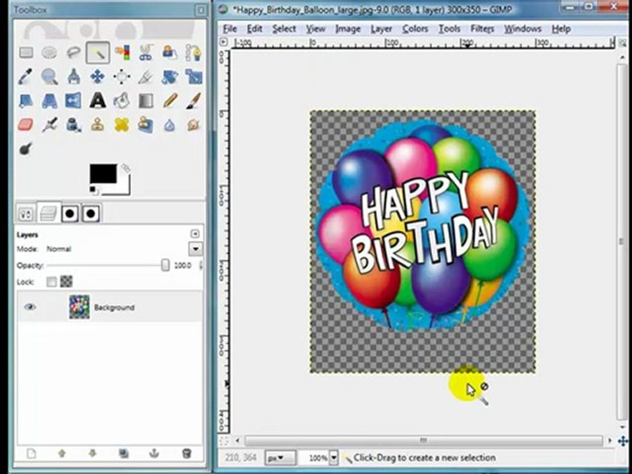Image resolution: width=632 pixels, height=474 pixels.
Task: Select the Paths tool
Action: pos(193,53)
